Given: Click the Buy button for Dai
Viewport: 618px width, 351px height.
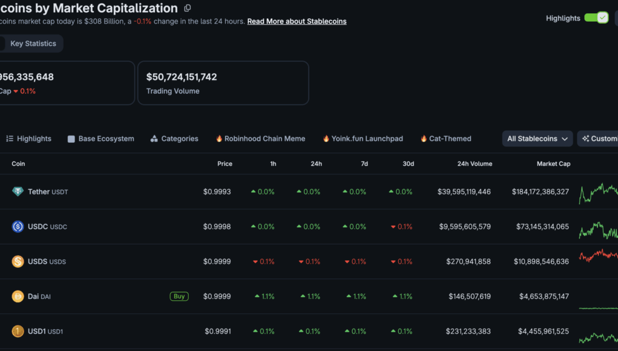Looking at the screenshot, I should coord(179,297).
